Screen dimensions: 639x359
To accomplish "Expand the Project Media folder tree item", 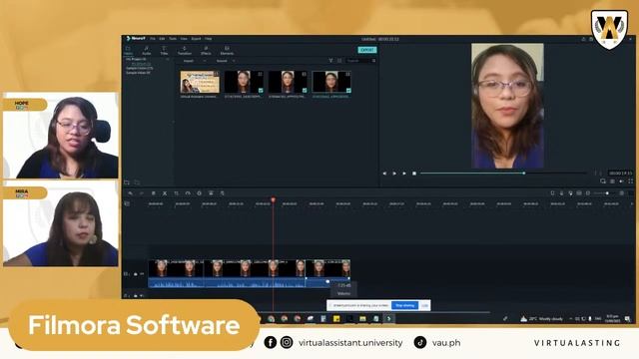I will coord(137,60).
